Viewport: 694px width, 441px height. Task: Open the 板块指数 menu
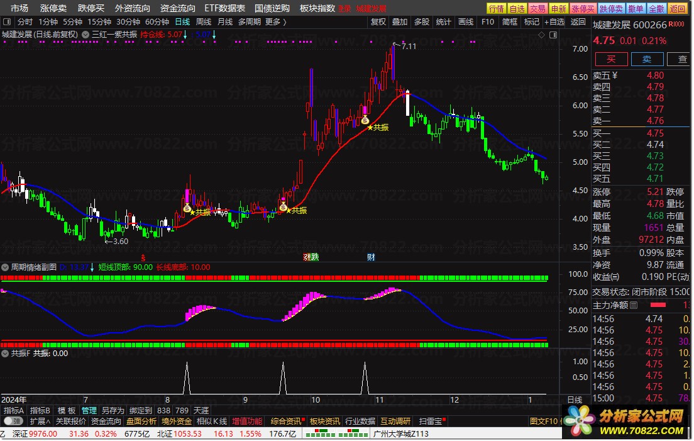pyautogui.click(x=317, y=8)
